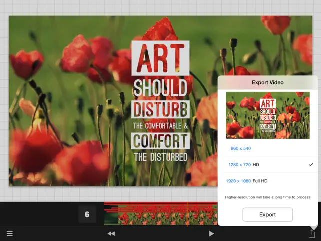Image resolution: width=321 pixels, height=241 pixels.
Task: Play the video preview
Action: click(x=211, y=233)
